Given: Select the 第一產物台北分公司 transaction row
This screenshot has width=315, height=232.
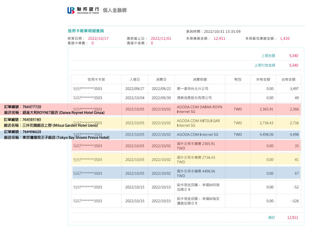Looking at the screenshot, I should pos(199,88).
